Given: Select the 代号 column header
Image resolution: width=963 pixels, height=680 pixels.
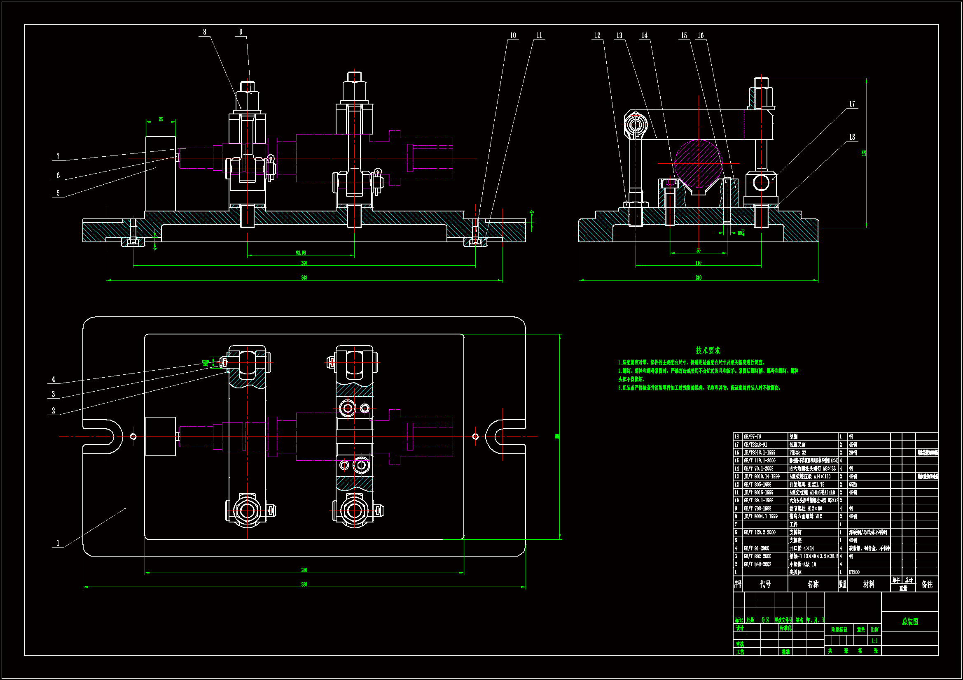Looking at the screenshot, I should (765, 584).
